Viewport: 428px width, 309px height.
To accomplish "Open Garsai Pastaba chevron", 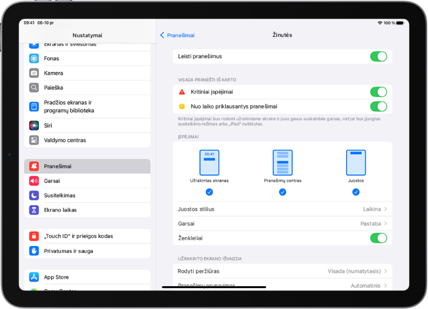I will (386, 223).
